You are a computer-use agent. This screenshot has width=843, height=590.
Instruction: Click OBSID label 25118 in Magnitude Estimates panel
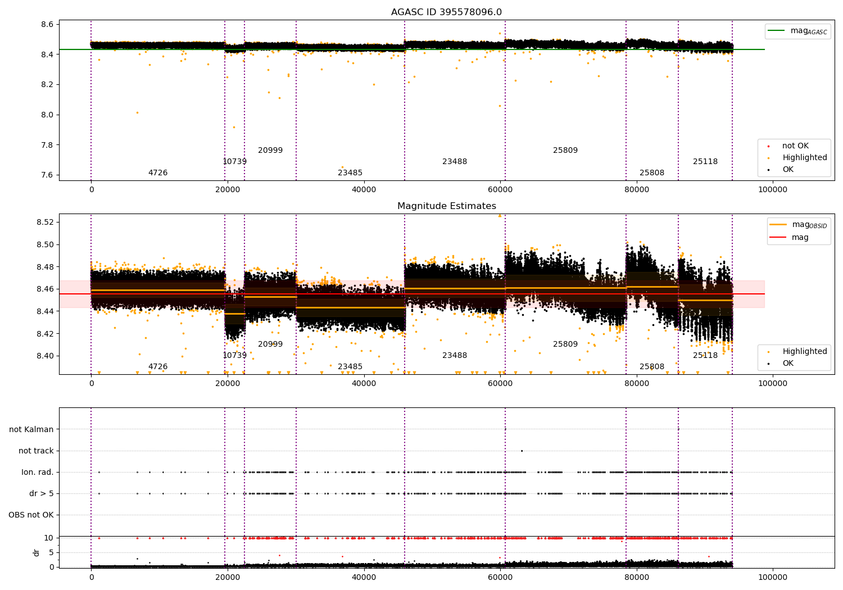point(705,356)
